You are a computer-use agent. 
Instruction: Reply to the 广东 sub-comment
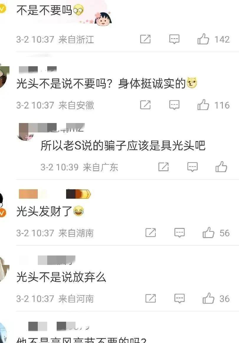pos(192,167)
